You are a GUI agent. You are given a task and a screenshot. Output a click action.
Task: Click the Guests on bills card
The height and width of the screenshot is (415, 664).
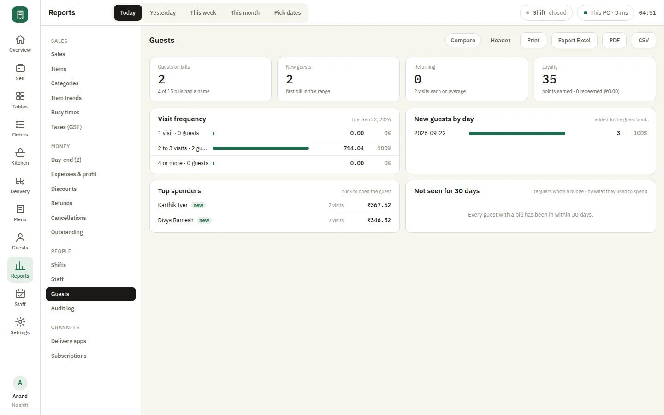[x=210, y=79]
